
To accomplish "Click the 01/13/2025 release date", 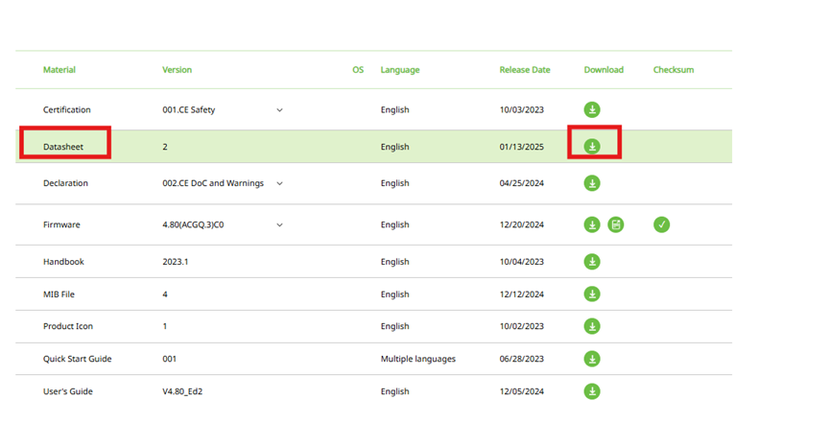I will click(x=521, y=147).
